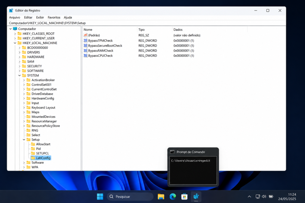This screenshot has height=203, width=305.
Task: Select the BCD00000000 key
Action: click(x=38, y=48)
